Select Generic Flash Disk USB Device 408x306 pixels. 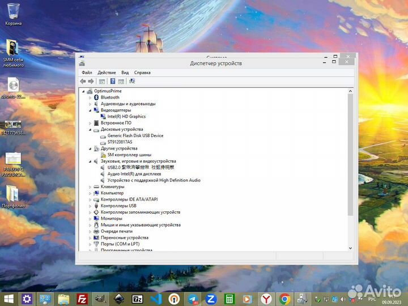coord(135,135)
